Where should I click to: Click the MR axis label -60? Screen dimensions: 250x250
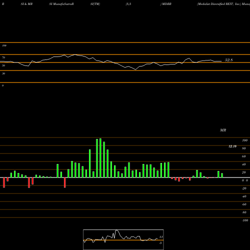[244, 204]
